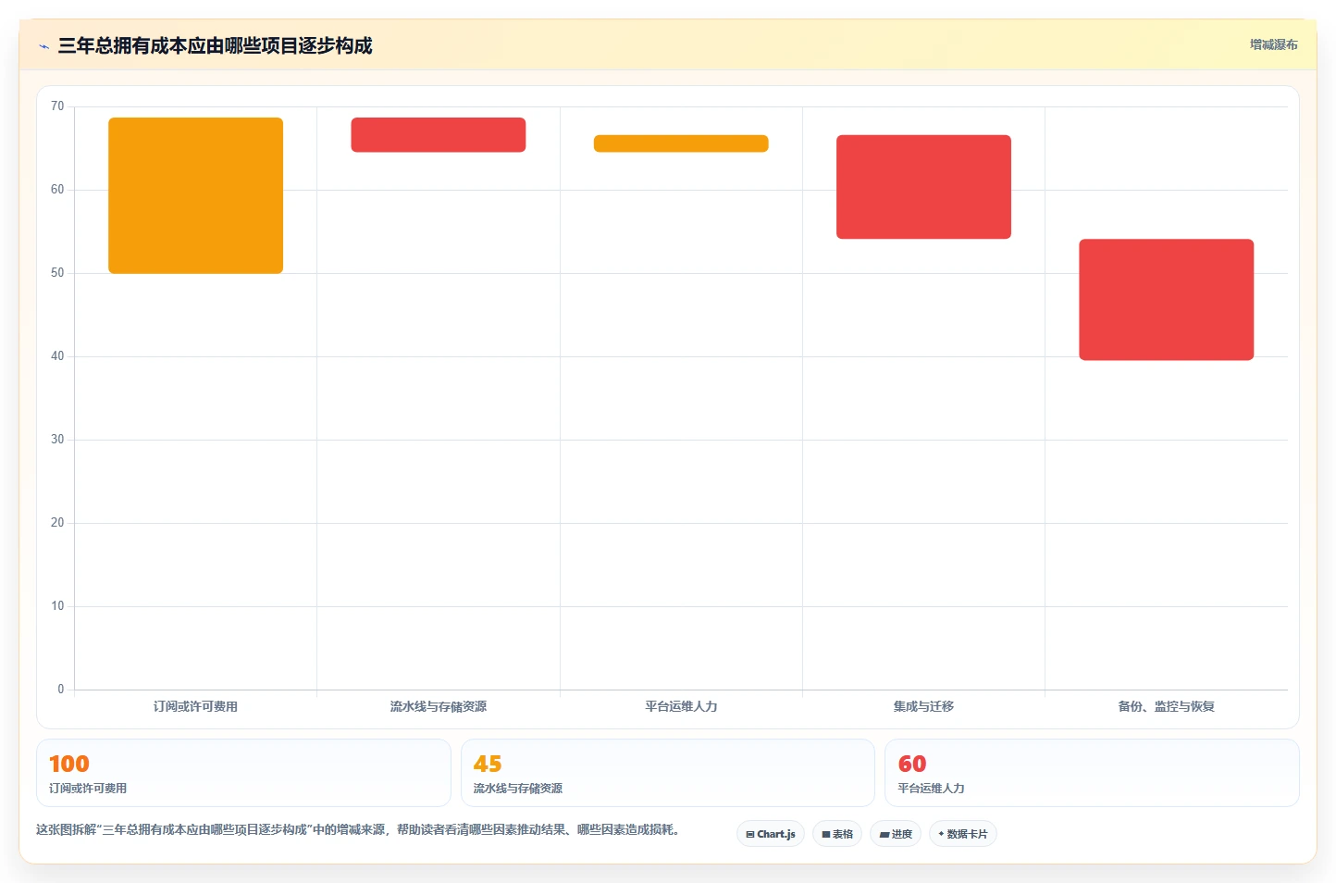This screenshot has height=883, width=1336.
Task: Select the 数据卡片 tag chip
Action: pos(963,834)
